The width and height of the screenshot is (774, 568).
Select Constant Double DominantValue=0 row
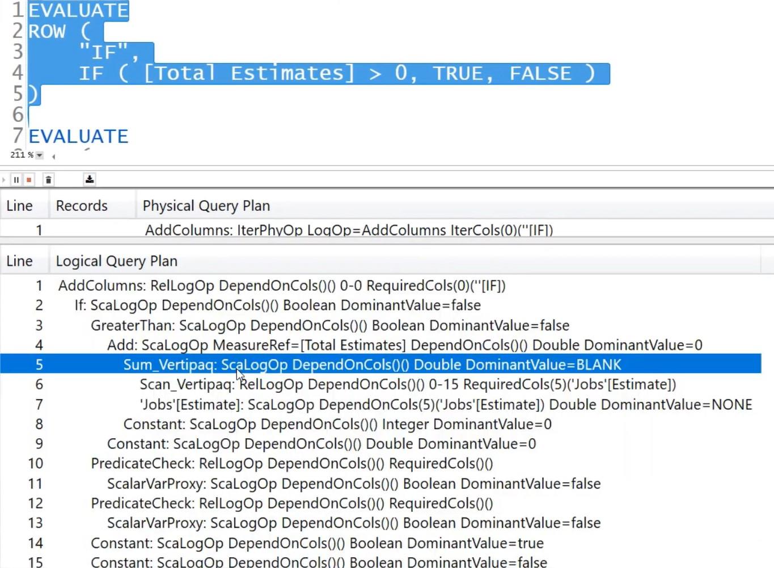tap(380, 444)
